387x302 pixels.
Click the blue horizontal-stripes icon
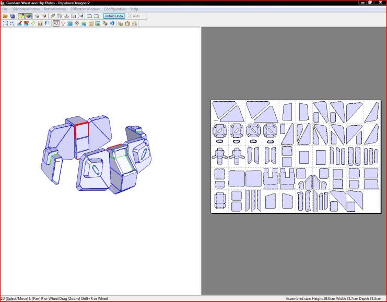click(70, 23)
